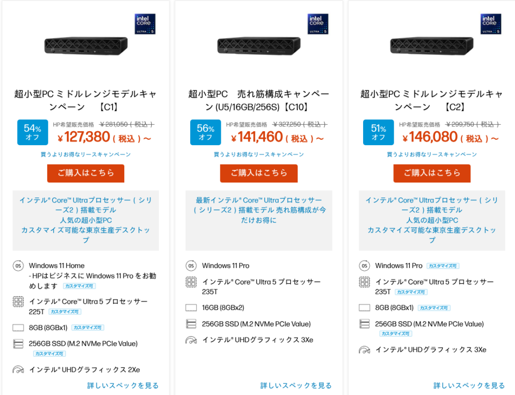515x395 pixels.
Task: Click the カスタマイズ可 tag beside C1 8GB memory
Action: point(88,328)
